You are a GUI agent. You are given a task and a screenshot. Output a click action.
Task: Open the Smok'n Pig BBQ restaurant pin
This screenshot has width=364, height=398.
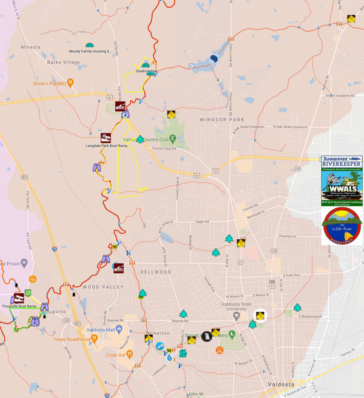[70, 83]
